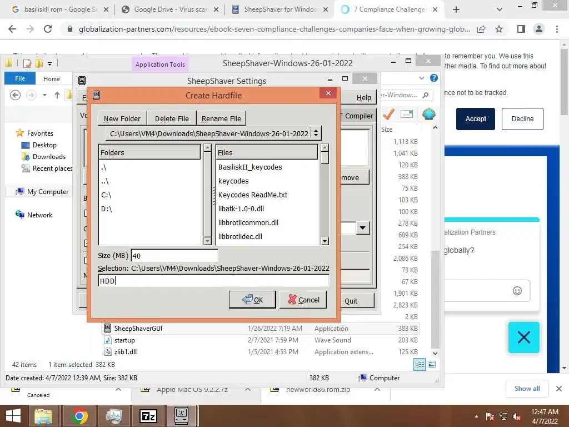Click the Rename File button
Image resolution: width=569 pixels, height=427 pixels.
pyautogui.click(x=221, y=118)
